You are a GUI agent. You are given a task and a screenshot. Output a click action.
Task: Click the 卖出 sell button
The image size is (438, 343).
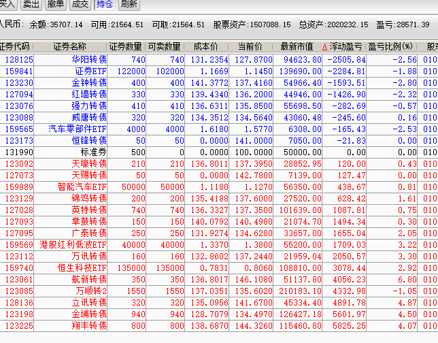point(31,4)
